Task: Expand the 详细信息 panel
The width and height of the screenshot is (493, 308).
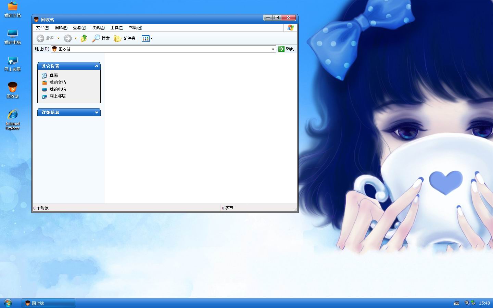Action: click(x=97, y=112)
